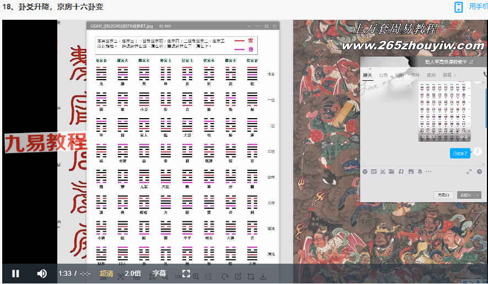The height and width of the screenshot is (284, 488).
Task: Click the image viewer window filename title
Action: [122, 26]
